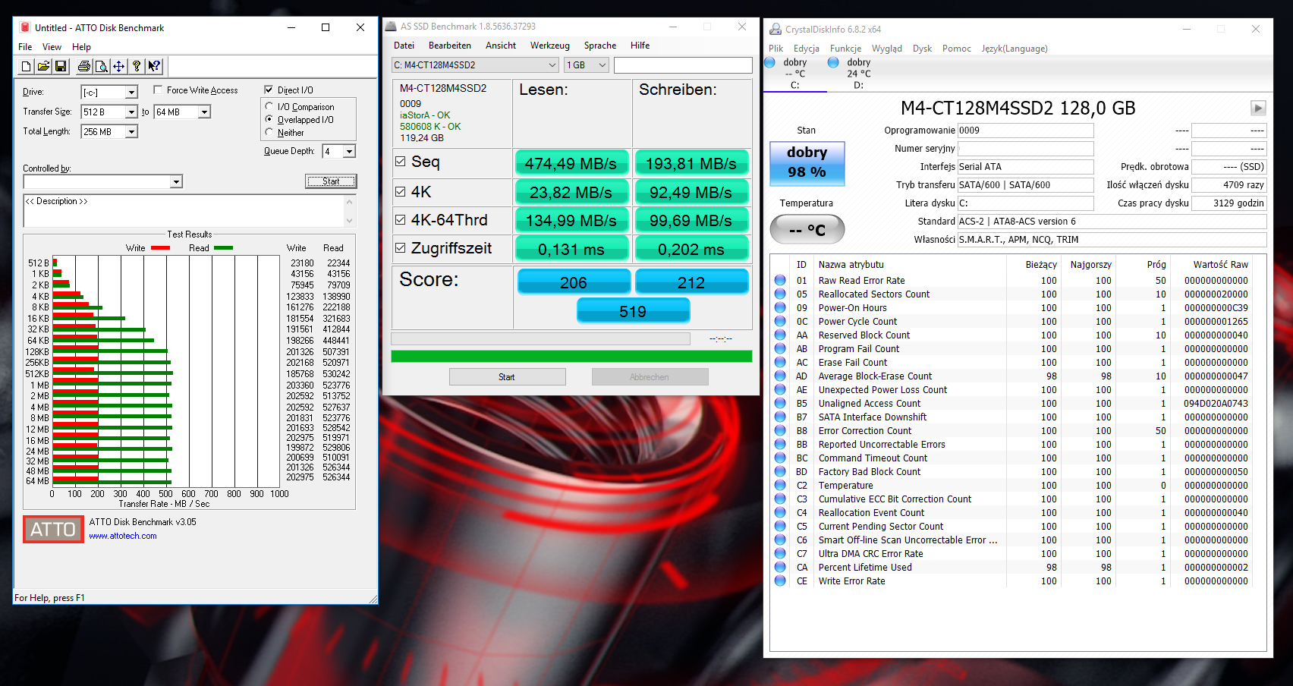Activate the context help pointer icon
This screenshot has width=1293, height=686.
(154, 67)
